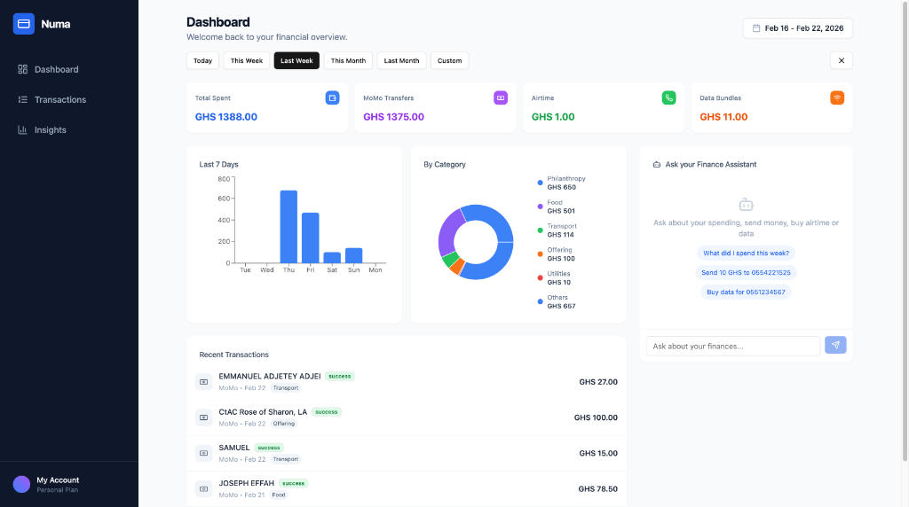Click the Offering orange legend dot
The height and width of the screenshot is (507, 909).
pyautogui.click(x=541, y=254)
